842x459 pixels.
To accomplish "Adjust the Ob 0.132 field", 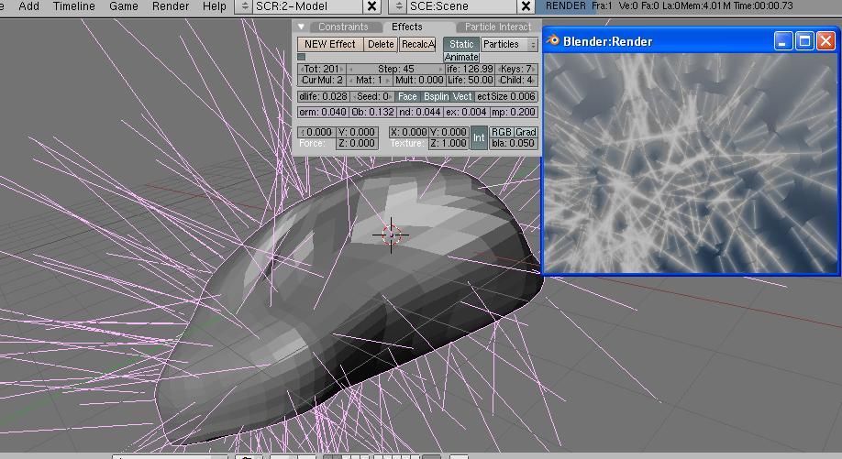I will pos(372,113).
